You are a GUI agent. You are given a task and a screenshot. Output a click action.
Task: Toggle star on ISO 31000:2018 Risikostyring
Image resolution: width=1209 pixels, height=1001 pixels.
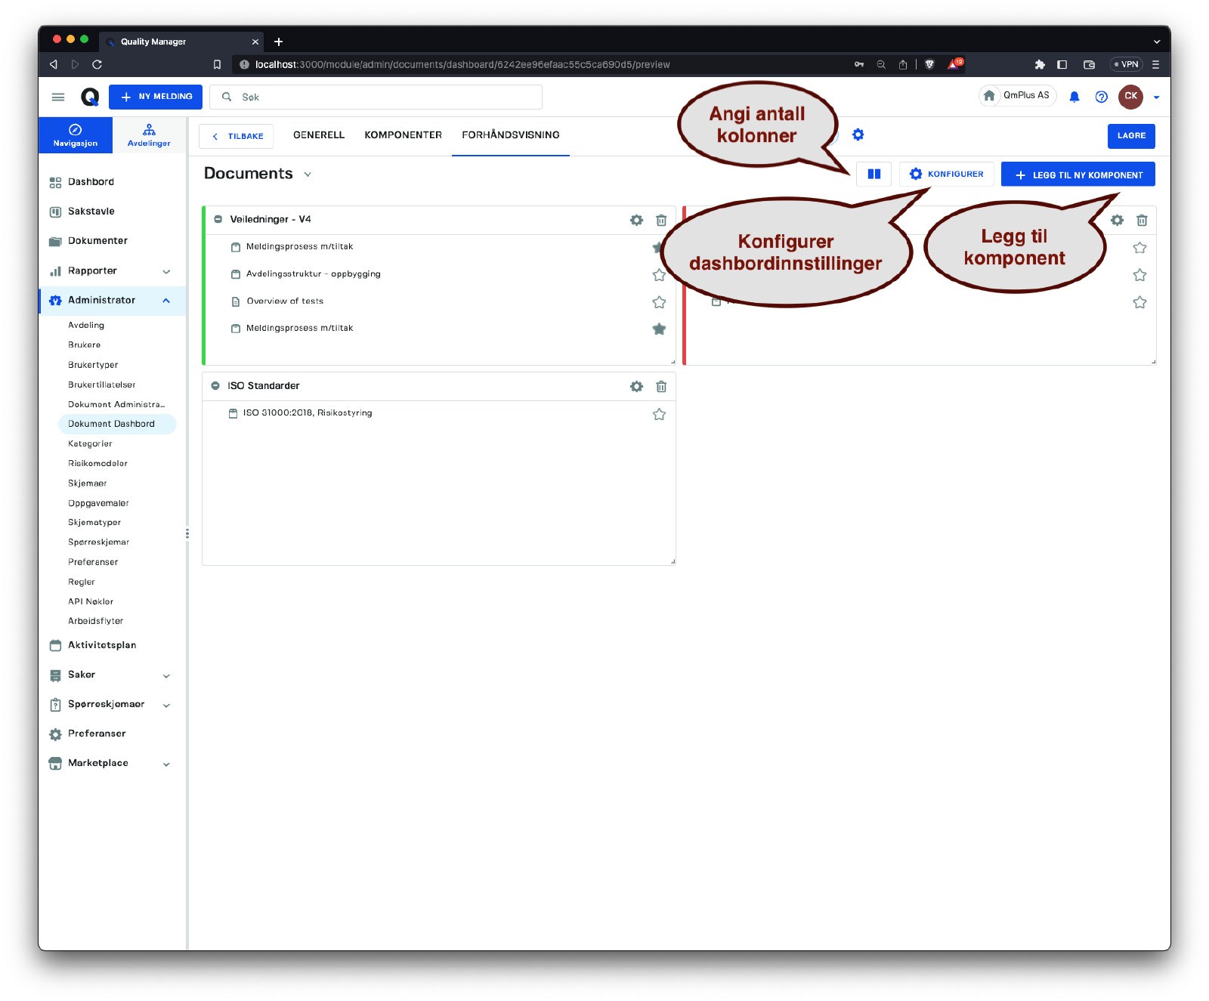click(x=659, y=414)
